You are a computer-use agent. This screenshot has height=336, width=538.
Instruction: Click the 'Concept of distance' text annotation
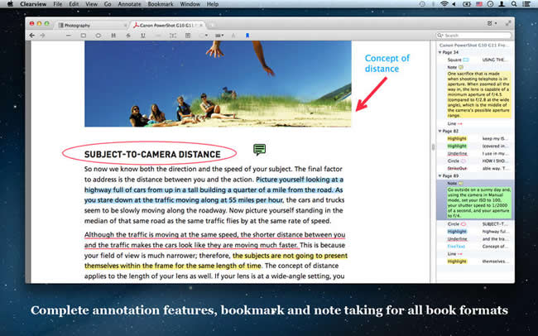(x=387, y=64)
